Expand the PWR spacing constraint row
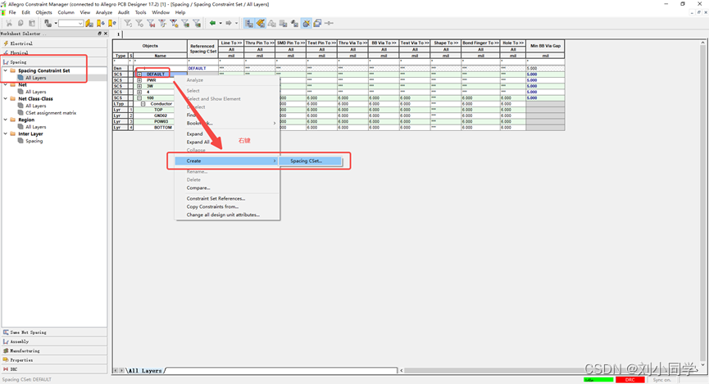 coord(139,80)
